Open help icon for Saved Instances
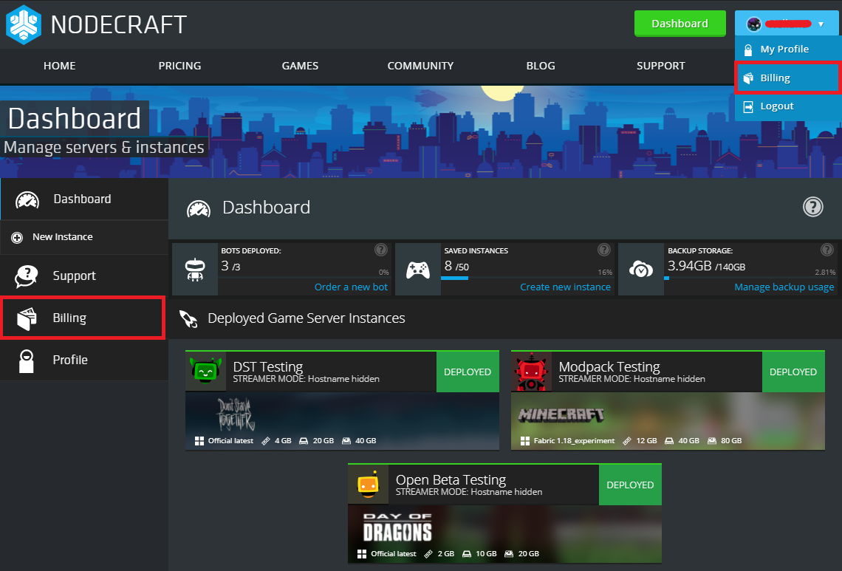The height and width of the screenshot is (571, 842). (604, 250)
